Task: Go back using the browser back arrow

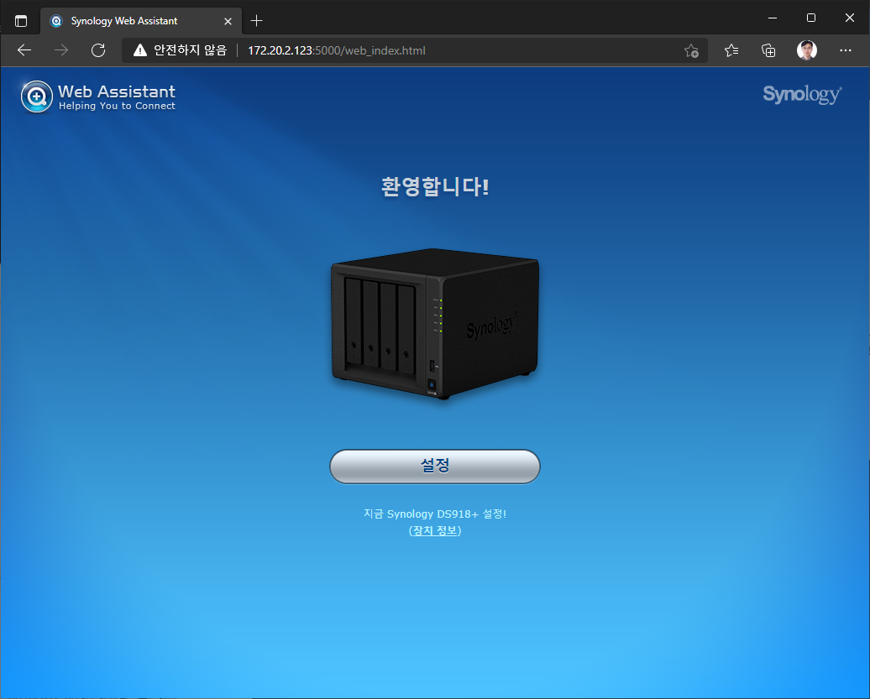Action: point(24,50)
